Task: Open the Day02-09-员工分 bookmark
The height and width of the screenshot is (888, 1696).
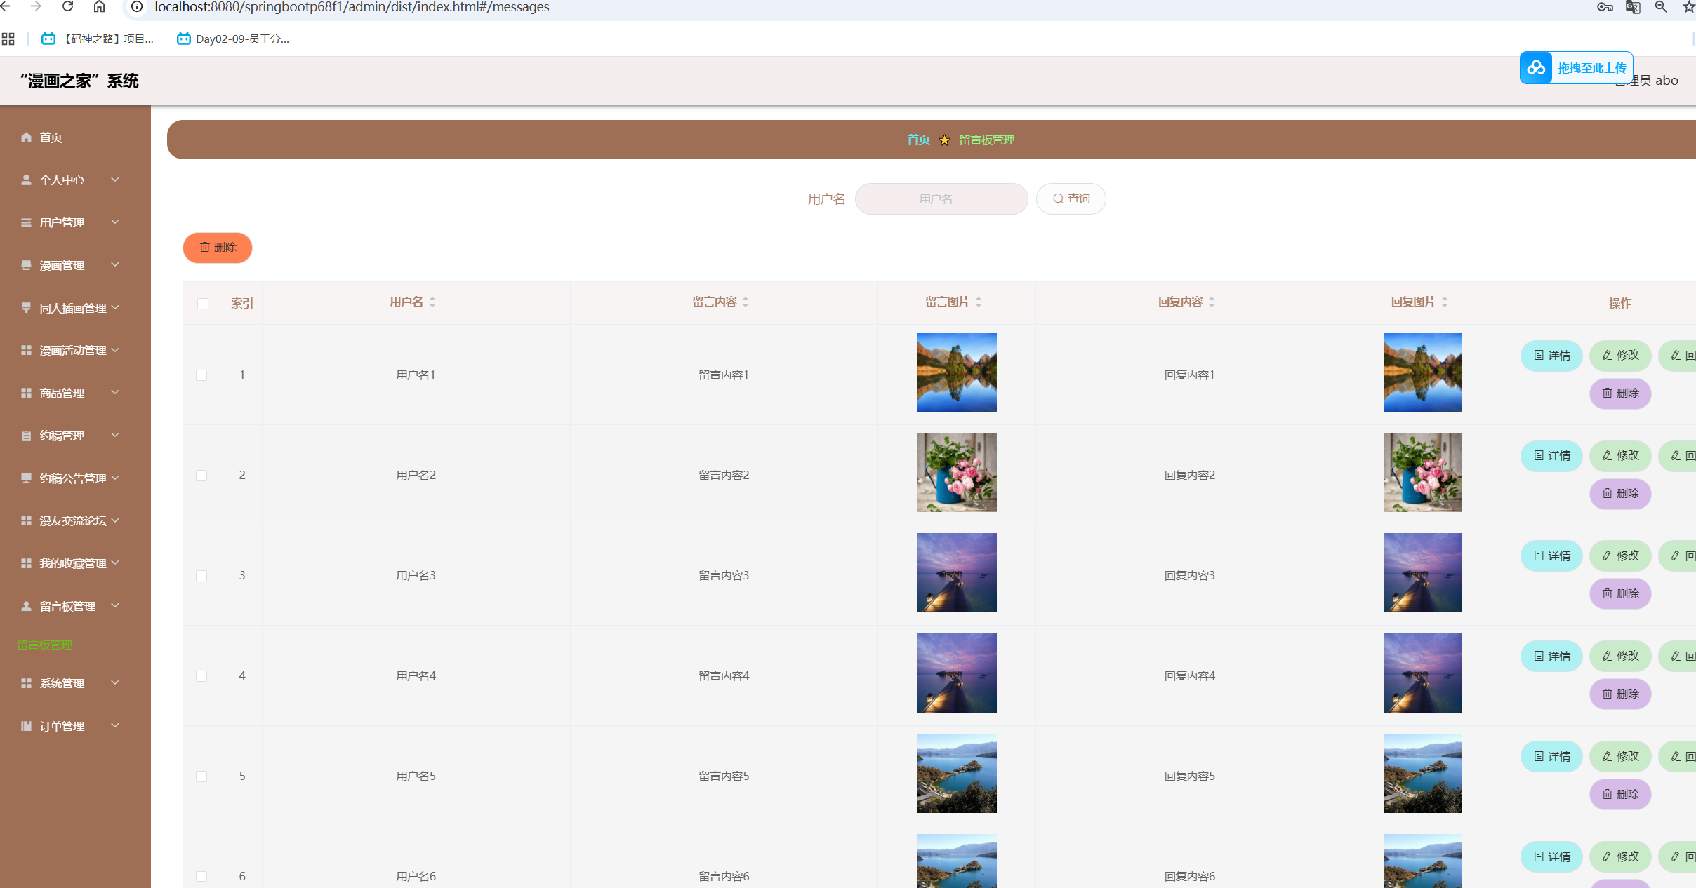Action: [x=233, y=39]
